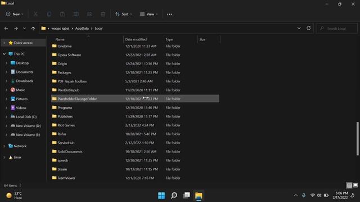This screenshot has width=360, height=202.
Task: Go back with the left arrow
Action: (6, 29)
